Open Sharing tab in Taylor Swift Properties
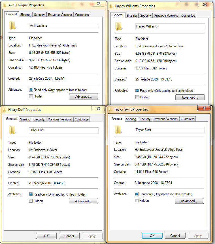This screenshot has height=244, width=215. (x=131, y=119)
